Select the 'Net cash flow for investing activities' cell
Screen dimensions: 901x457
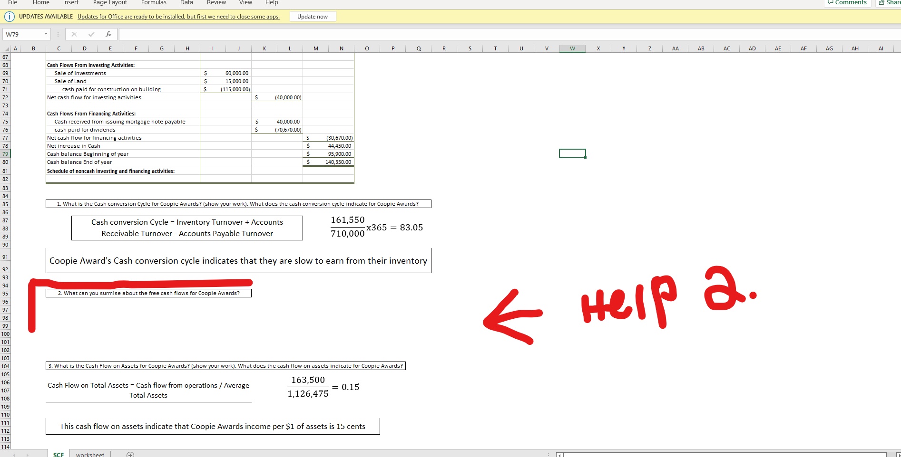tap(123, 97)
